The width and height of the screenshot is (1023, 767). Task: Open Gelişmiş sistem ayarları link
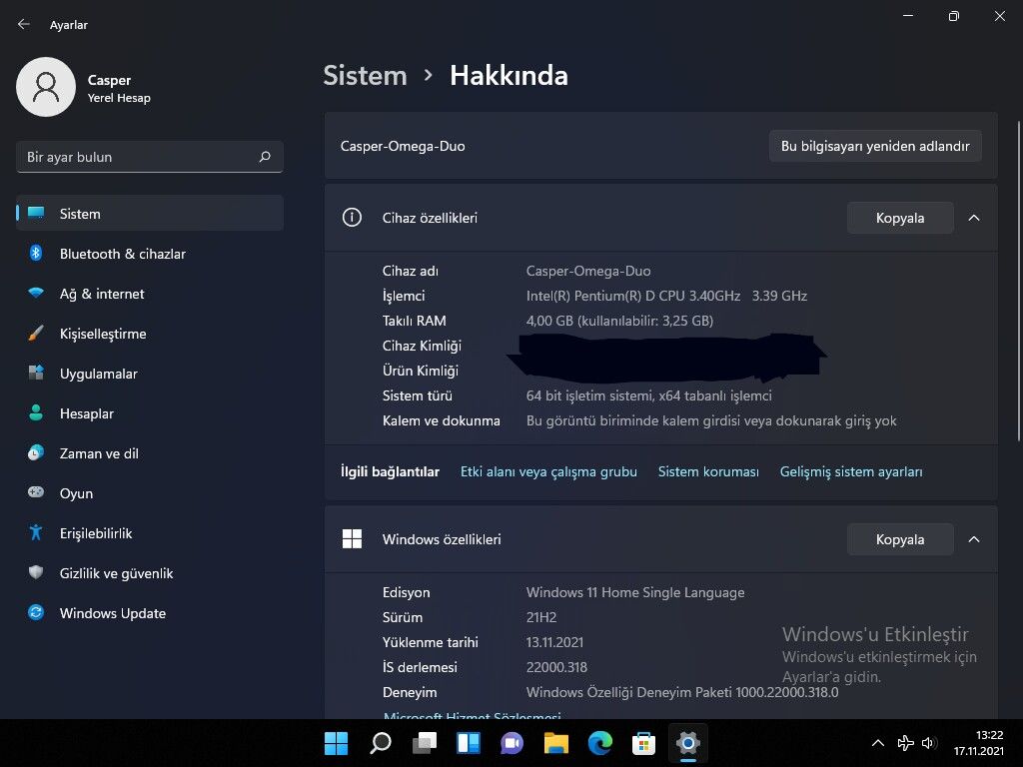pyautogui.click(x=851, y=471)
